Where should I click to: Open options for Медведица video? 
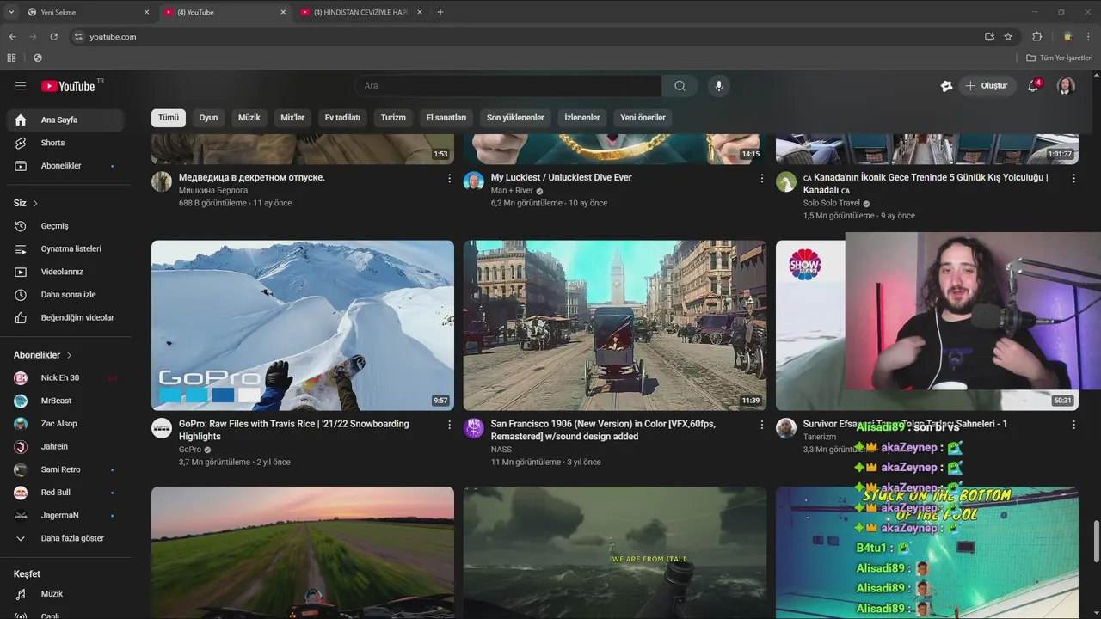coord(449,178)
